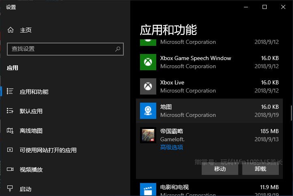Viewport: 293px width, 196px height.
Task: Select the Xbox Game Speech Window entry
Action: [209, 62]
